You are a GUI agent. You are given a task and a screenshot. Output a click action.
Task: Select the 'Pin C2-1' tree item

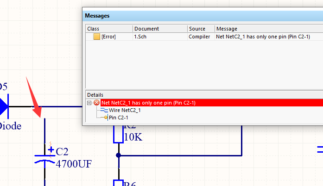(119, 118)
